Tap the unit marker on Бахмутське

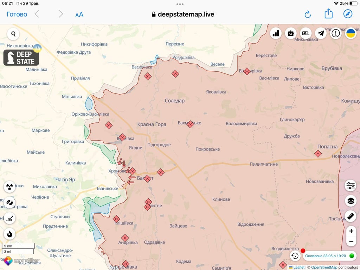click(190, 124)
